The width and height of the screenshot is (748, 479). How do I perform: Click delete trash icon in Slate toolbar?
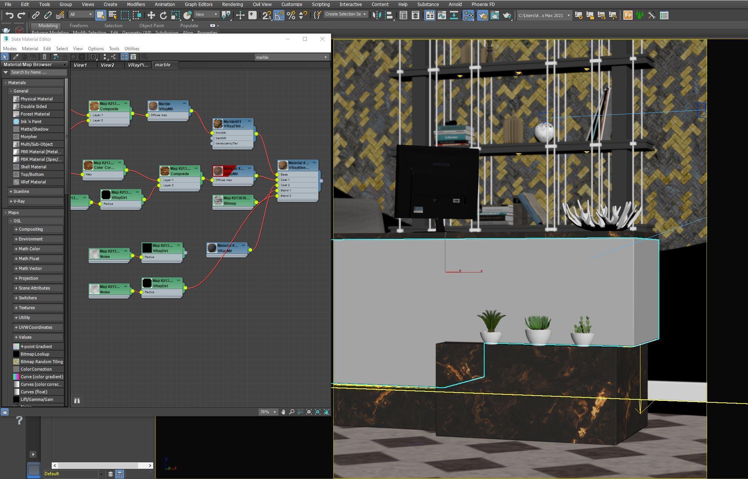click(44, 57)
